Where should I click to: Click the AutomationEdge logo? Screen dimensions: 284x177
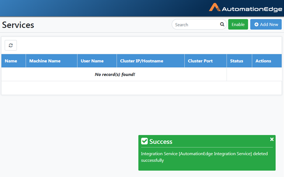point(245,8)
